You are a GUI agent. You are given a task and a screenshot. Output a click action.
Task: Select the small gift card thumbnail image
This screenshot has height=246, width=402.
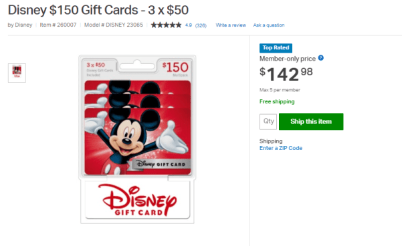click(x=17, y=73)
